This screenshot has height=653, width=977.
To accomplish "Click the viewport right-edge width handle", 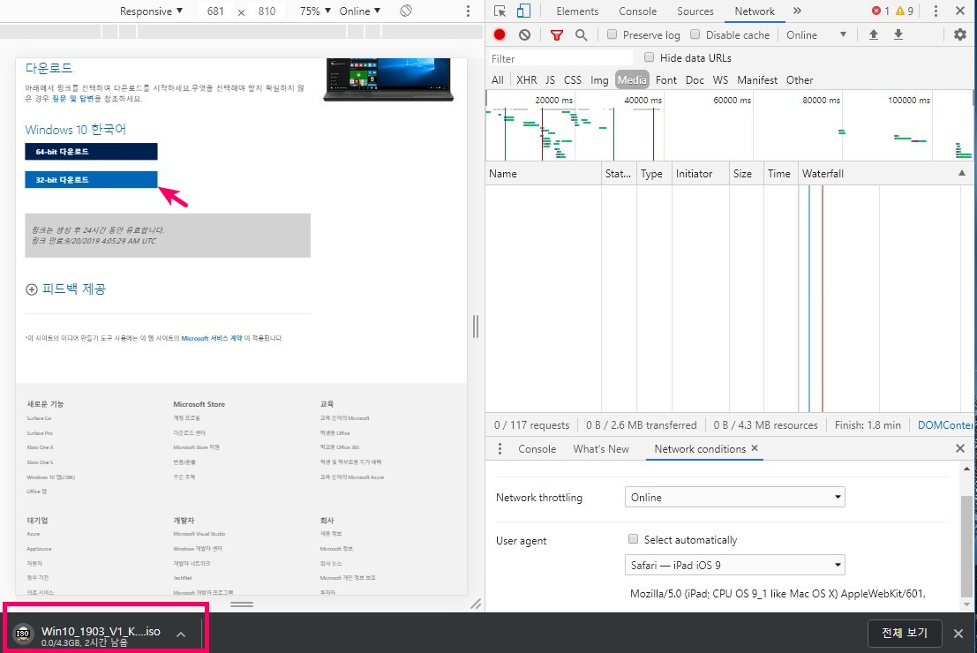I will pos(476,326).
